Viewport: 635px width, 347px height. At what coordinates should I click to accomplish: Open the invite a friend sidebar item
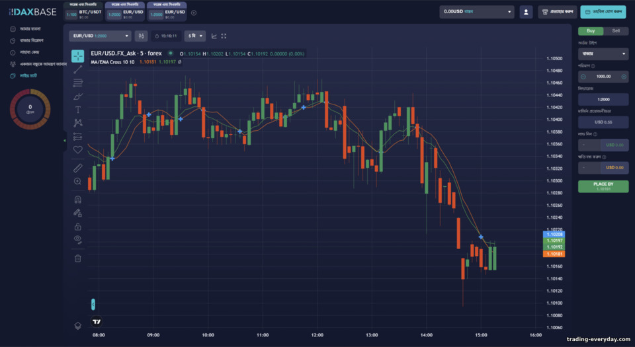(38, 64)
